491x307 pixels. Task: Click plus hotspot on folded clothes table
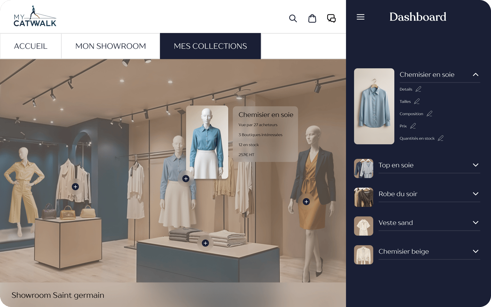(205, 243)
